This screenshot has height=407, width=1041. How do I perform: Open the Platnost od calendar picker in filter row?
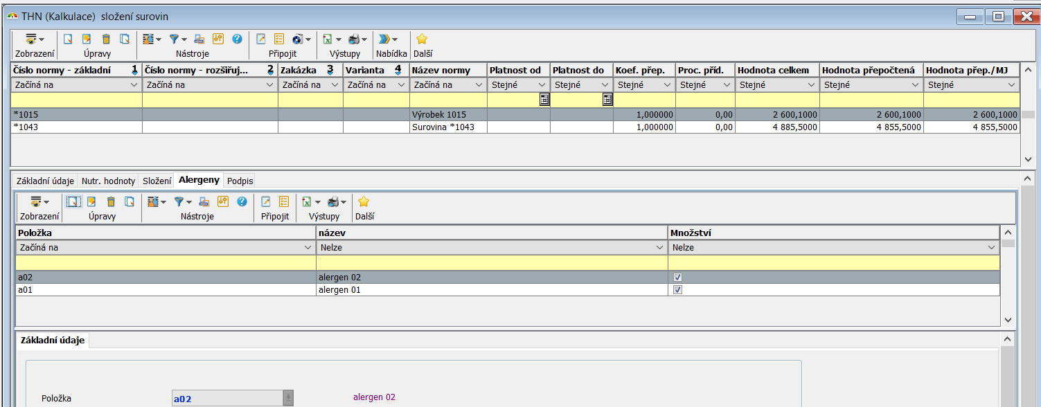[x=544, y=100]
